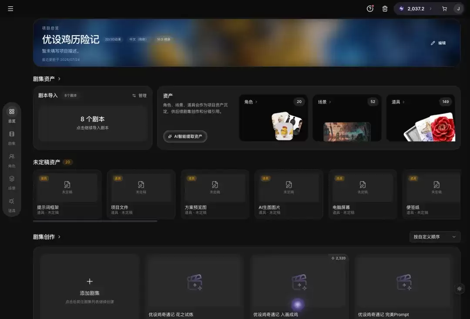
Task: Click the 剧本导入 heading
Action: click(x=48, y=96)
